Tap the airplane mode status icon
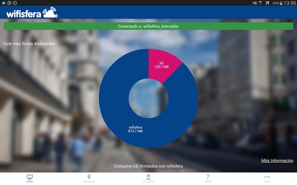 pos(267,3)
